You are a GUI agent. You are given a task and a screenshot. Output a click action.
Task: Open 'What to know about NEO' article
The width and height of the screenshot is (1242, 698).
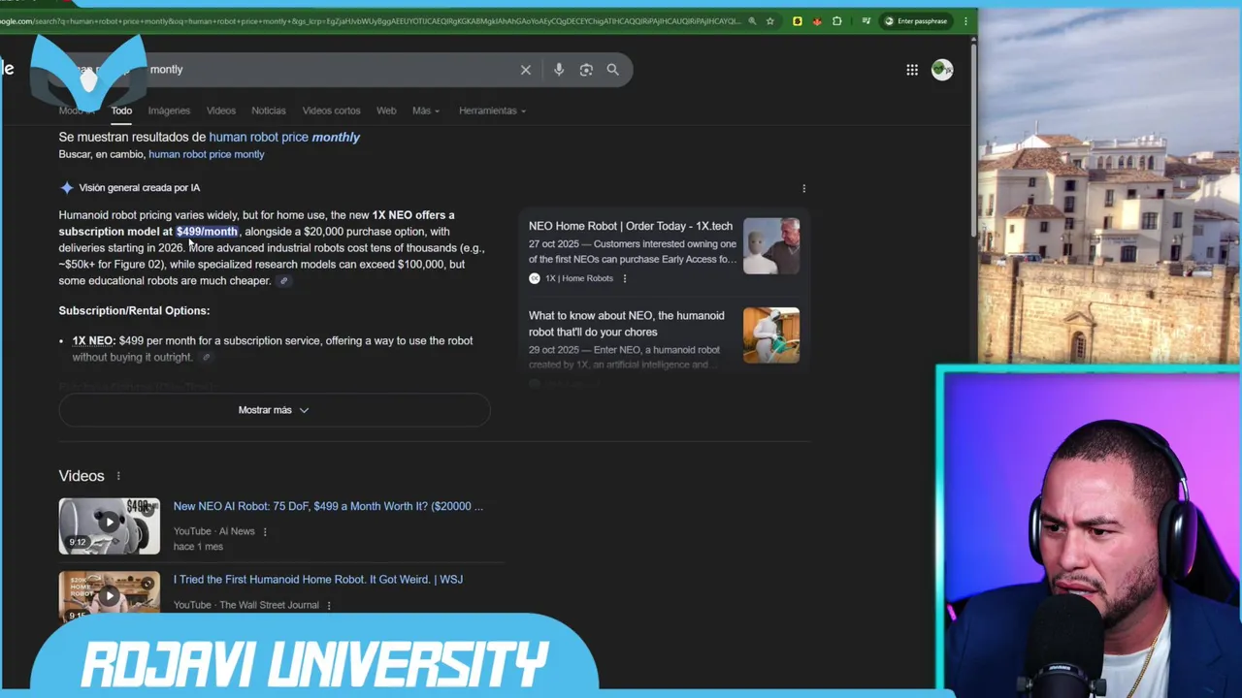627,324
